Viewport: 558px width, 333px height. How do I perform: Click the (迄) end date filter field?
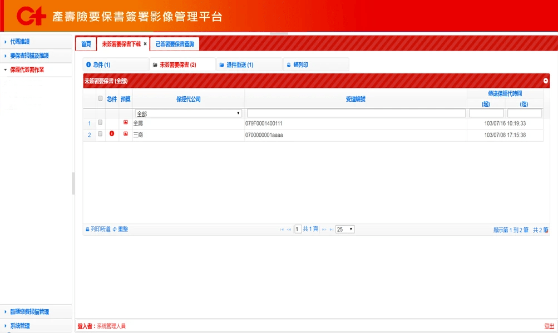pyautogui.click(x=525, y=113)
